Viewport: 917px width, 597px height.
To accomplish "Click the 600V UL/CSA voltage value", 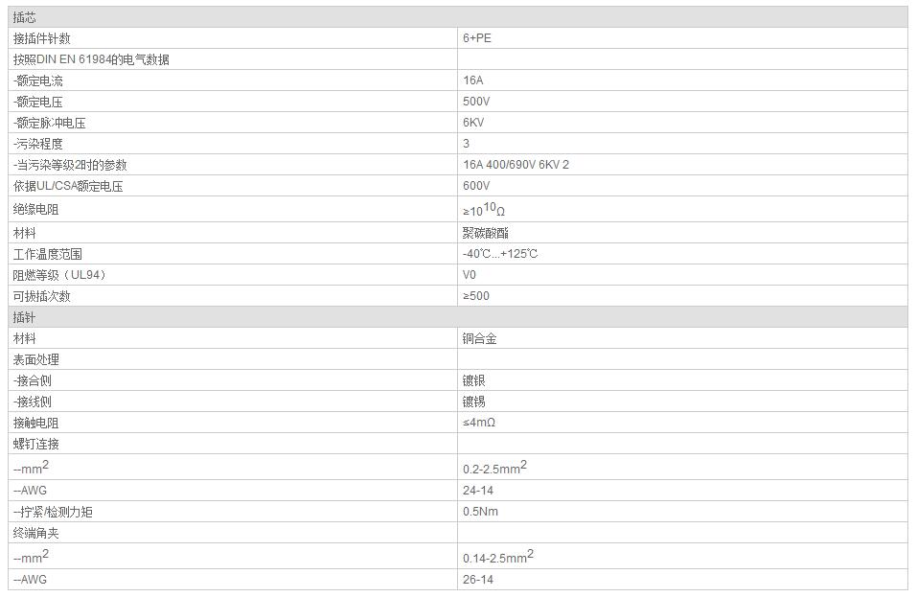I will 476,185.
